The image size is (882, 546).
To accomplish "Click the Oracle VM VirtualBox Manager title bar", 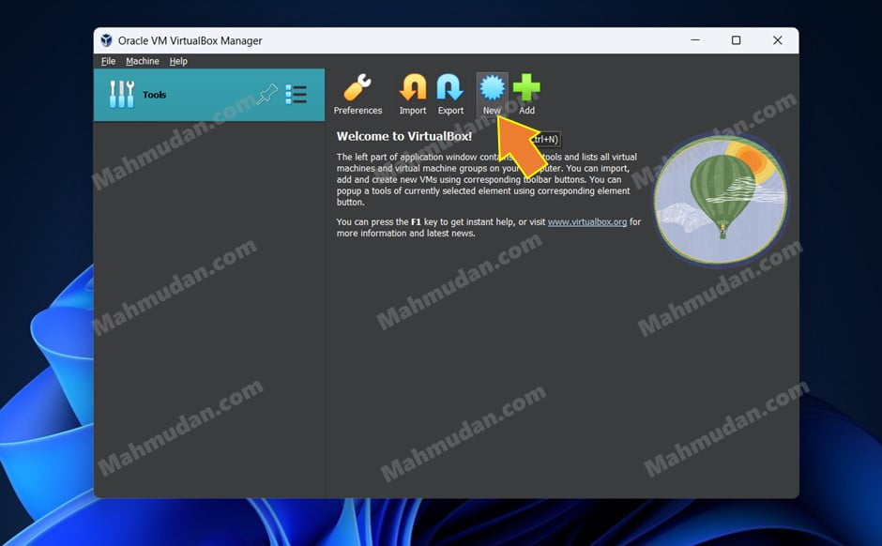I will (375, 40).
